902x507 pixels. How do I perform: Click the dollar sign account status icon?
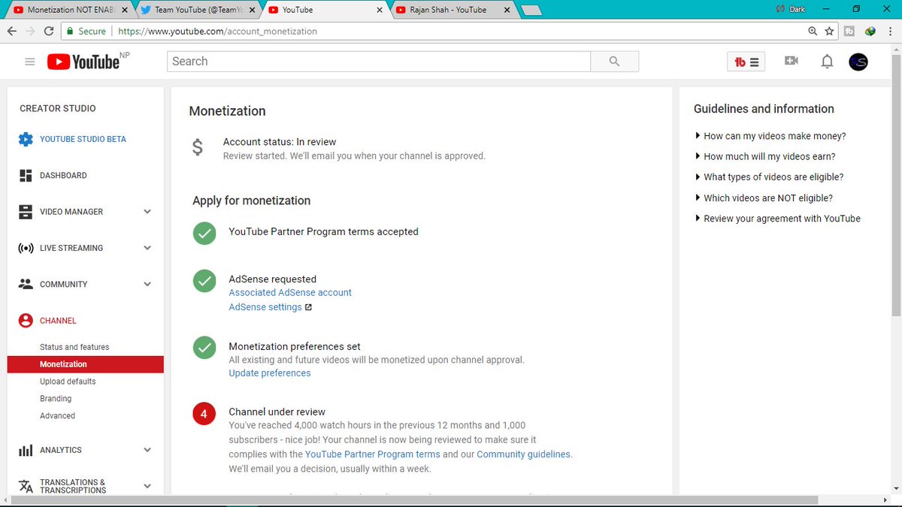tap(198, 148)
